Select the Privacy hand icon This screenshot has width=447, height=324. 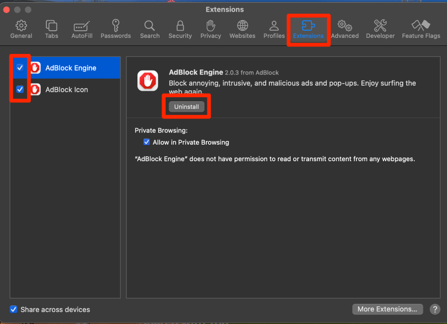coord(210,29)
